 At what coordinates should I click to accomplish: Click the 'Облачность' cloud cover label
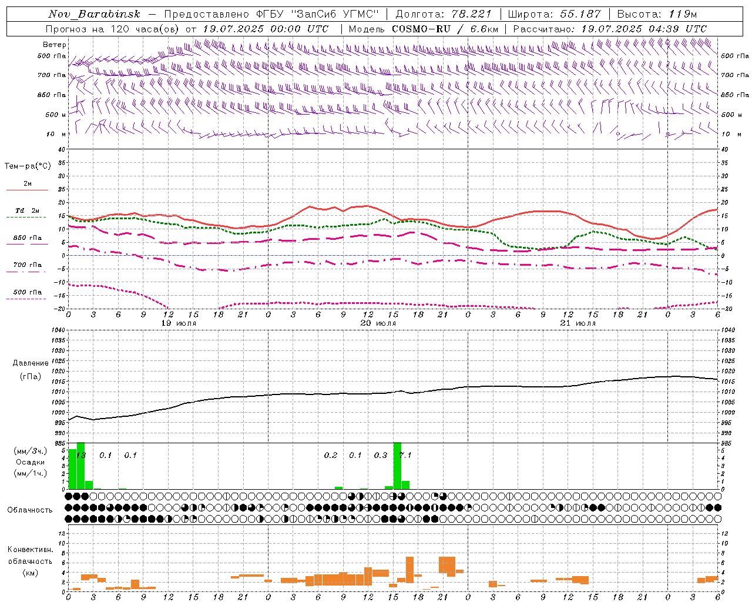pyautogui.click(x=30, y=510)
